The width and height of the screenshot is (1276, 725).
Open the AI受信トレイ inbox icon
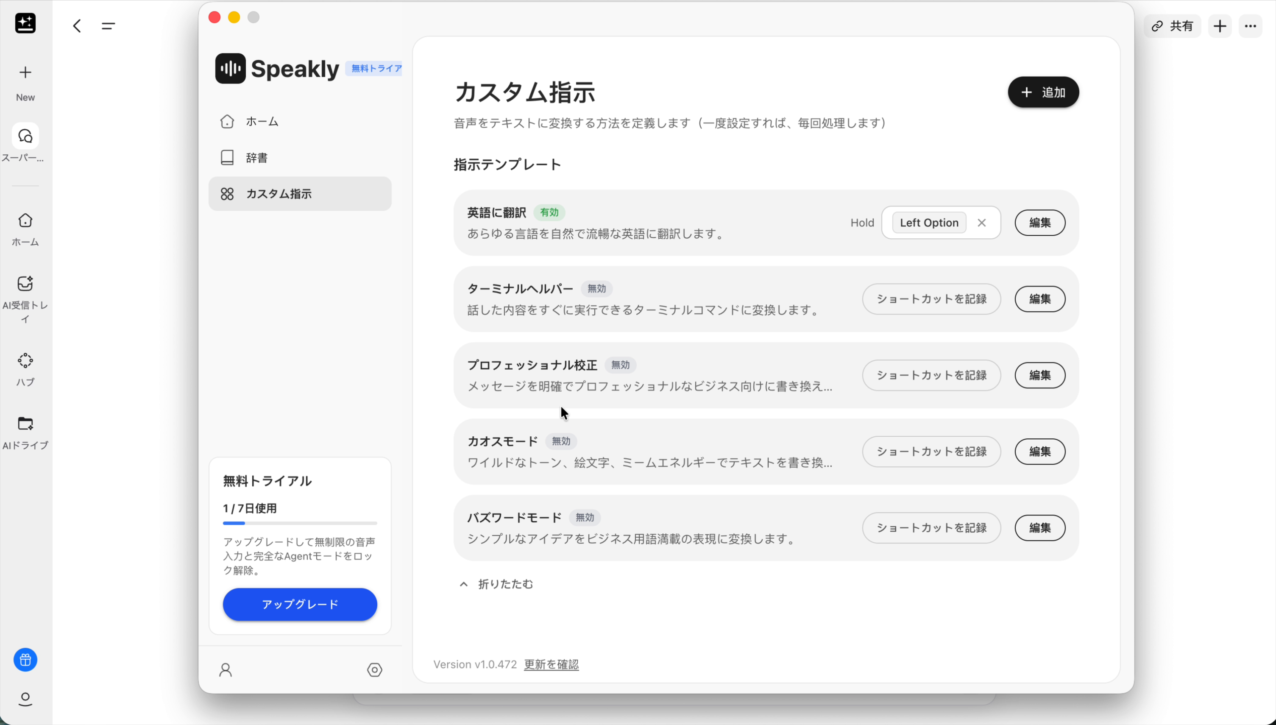point(25,284)
